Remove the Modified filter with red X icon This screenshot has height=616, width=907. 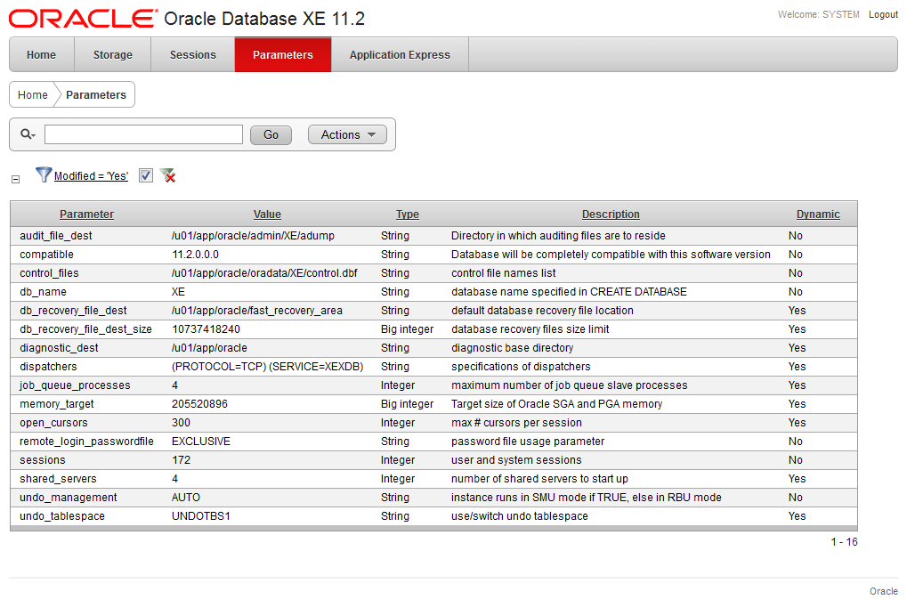[x=167, y=175]
